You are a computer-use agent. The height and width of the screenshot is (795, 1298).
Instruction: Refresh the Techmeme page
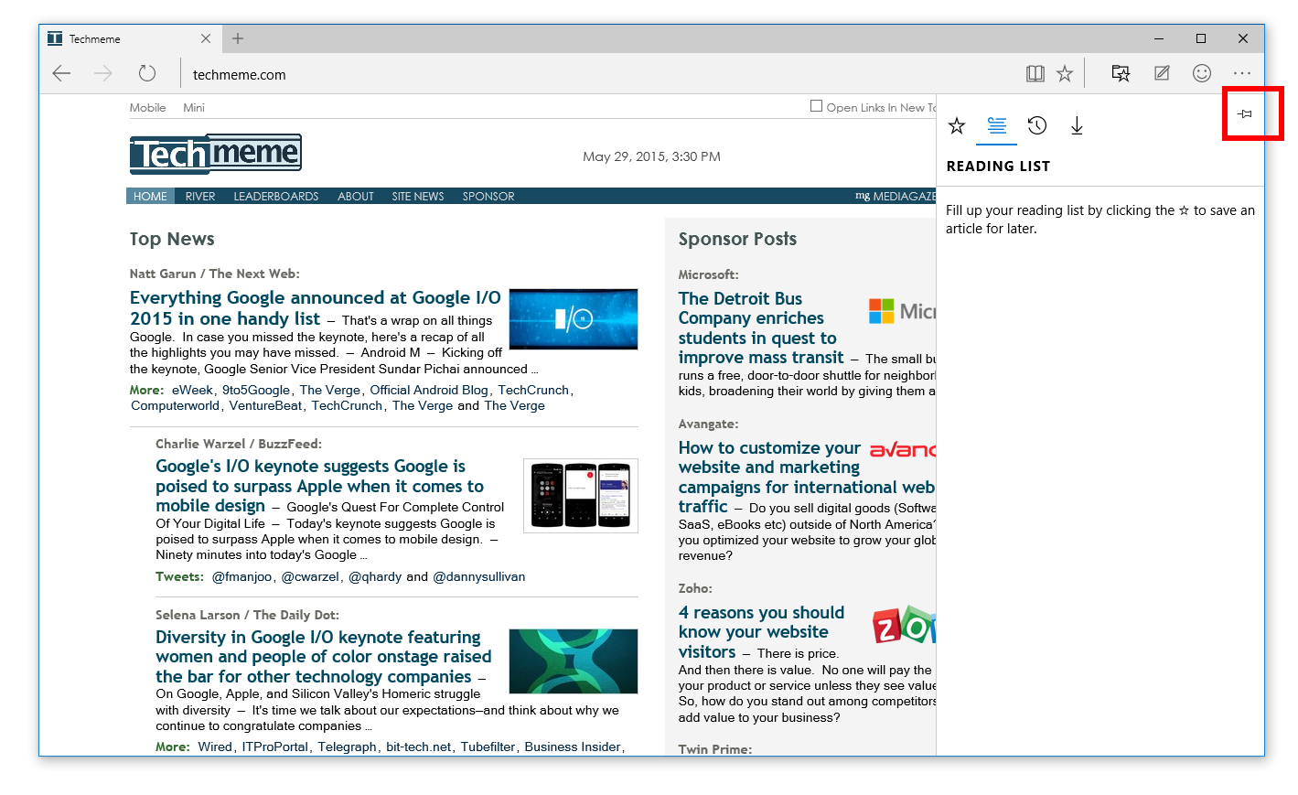[x=147, y=74]
